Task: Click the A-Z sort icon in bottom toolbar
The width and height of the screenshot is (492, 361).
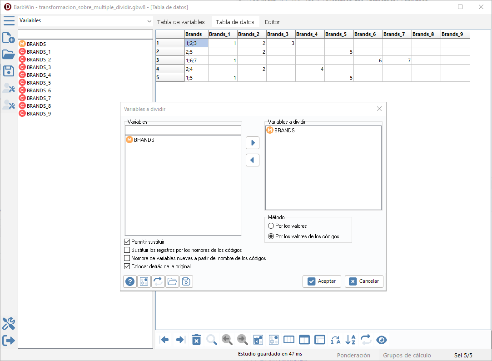Action: (x=351, y=340)
